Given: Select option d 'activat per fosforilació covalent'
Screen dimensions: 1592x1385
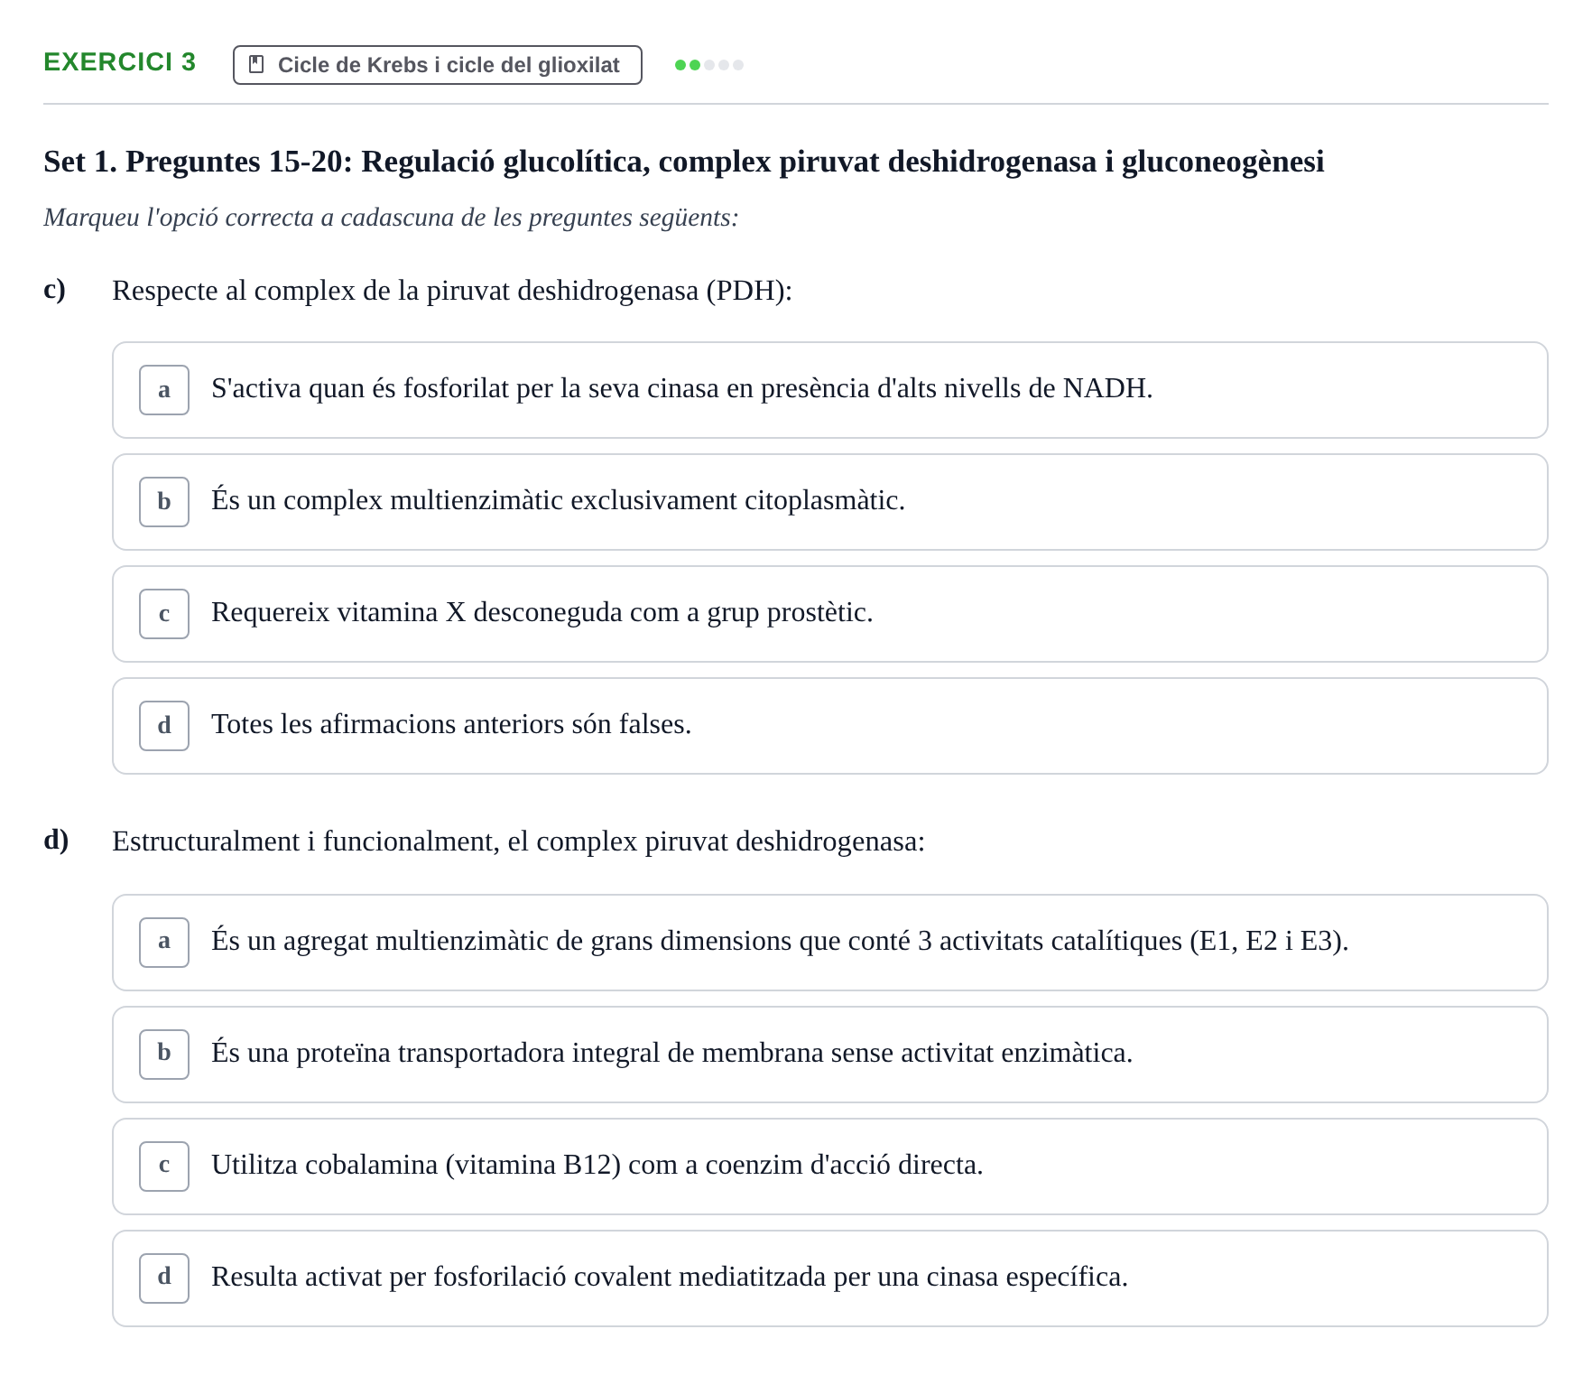Looking at the screenshot, I should click(x=830, y=1278).
